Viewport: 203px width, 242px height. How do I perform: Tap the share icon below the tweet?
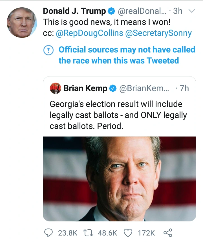click(167, 233)
